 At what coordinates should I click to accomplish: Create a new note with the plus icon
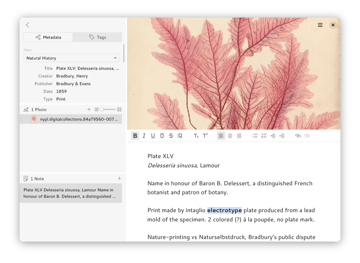(119, 179)
